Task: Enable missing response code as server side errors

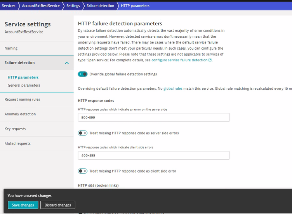Action: point(82,133)
